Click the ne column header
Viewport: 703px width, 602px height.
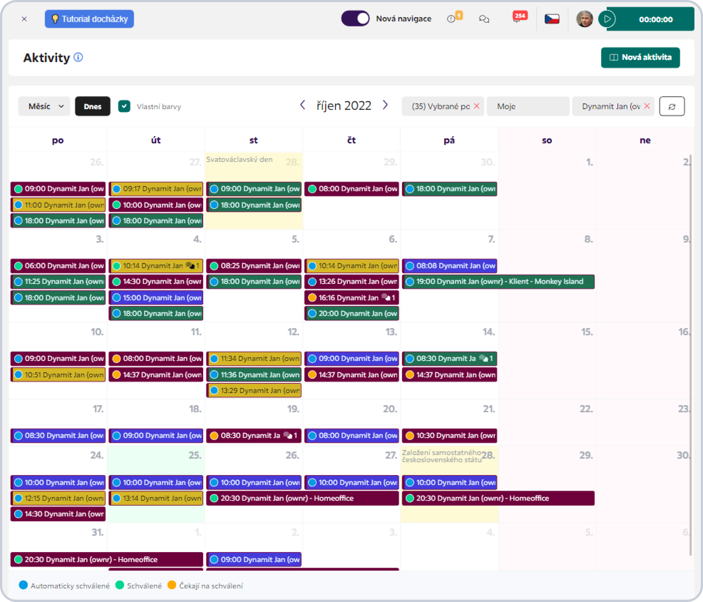645,140
